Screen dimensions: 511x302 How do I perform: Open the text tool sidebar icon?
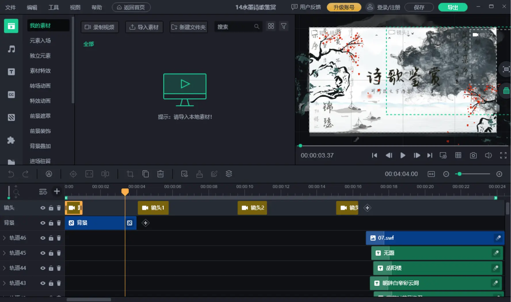11,72
